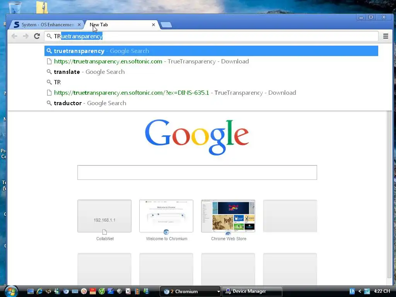Open Windows Live Messenger quick launch icon
Image resolution: width=396 pixels, height=297 pixels.
(x=57, y=292)
